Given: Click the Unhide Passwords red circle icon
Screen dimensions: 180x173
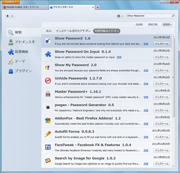Looking at the screenshot, I should point(48,81).
